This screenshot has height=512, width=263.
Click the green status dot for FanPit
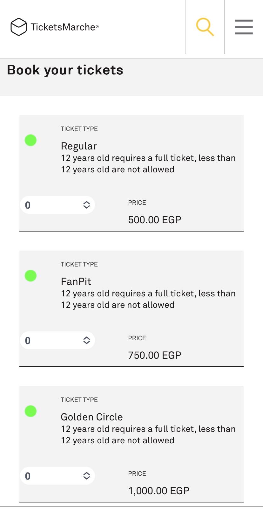(x=31, y=276)
